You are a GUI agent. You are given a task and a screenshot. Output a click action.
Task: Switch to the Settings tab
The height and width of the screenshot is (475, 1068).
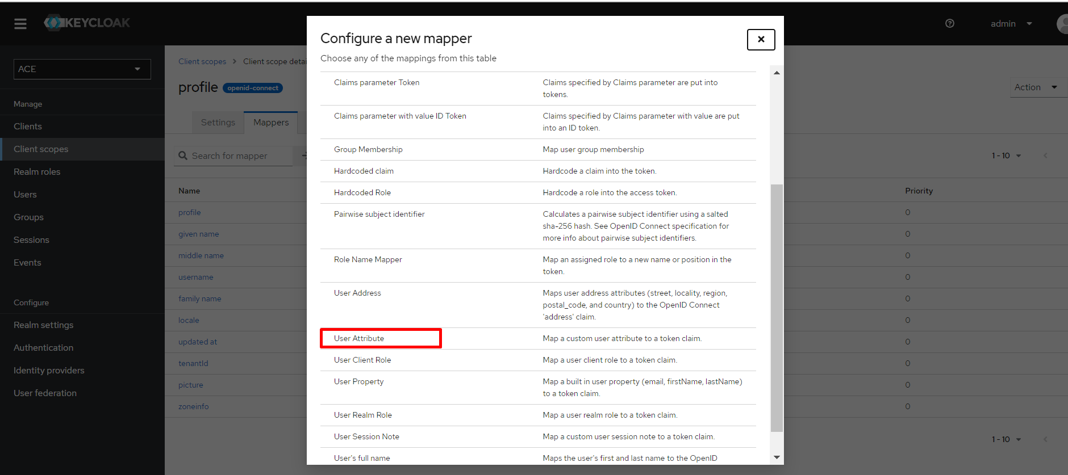point(218,123)
